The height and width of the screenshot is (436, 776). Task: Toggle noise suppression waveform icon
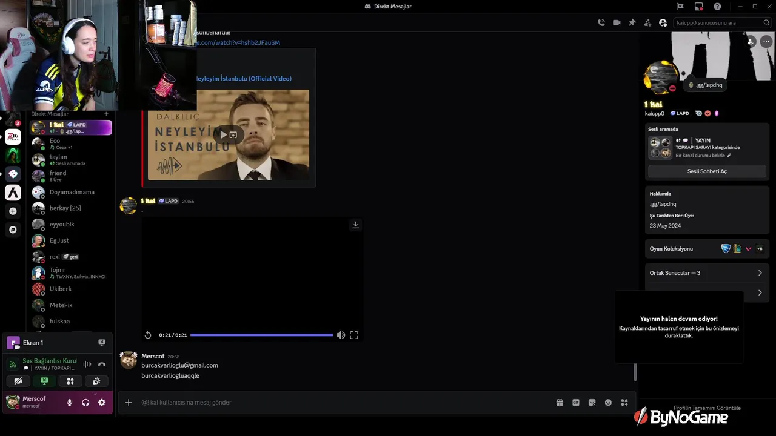87,364
